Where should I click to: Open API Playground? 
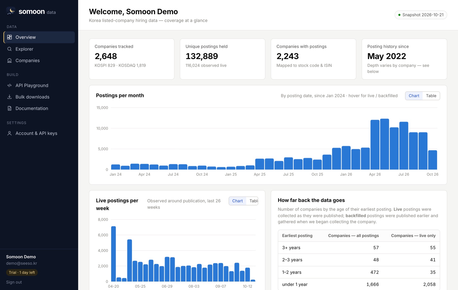39,85
